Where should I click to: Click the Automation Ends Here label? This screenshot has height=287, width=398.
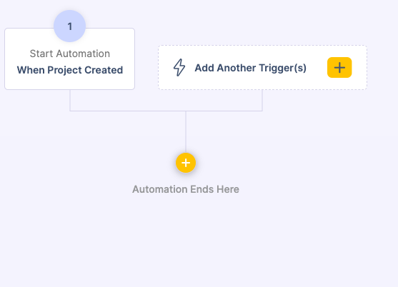(x=186, y=189)
